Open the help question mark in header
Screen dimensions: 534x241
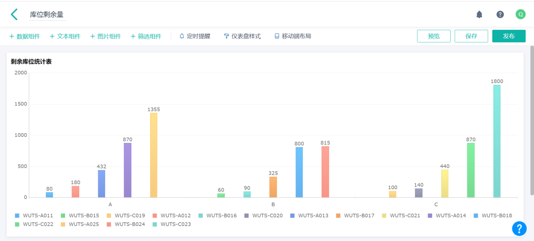[500, 14]
